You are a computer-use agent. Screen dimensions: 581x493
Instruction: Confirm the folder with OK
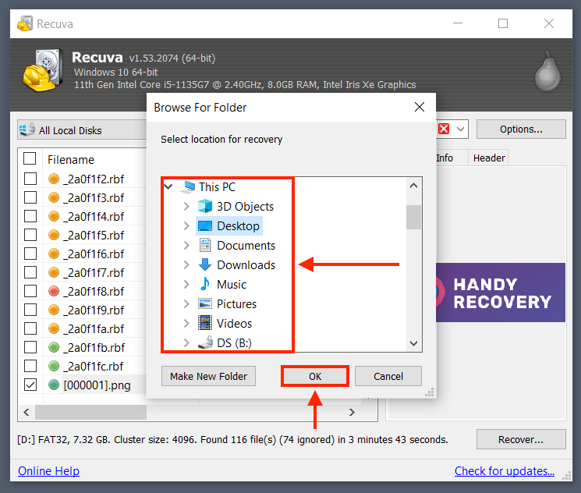(315, 376)
